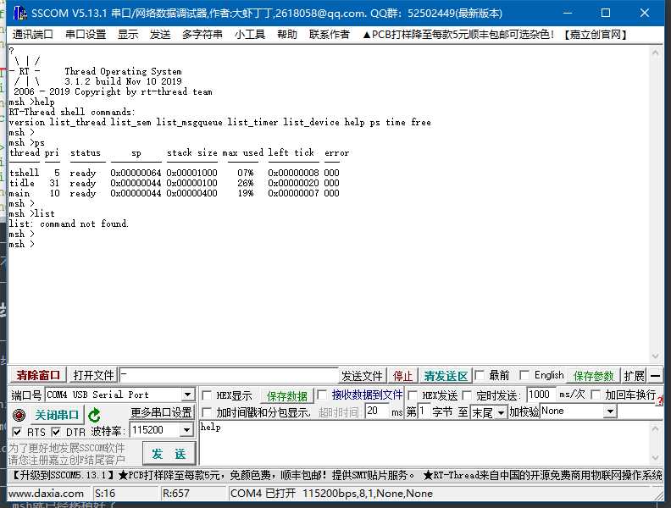
Task: Toggle the English language checkbox
Action: pos(524,375)
